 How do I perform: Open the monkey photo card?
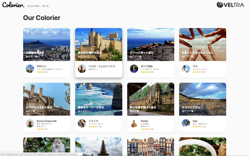tap(47, 145)
